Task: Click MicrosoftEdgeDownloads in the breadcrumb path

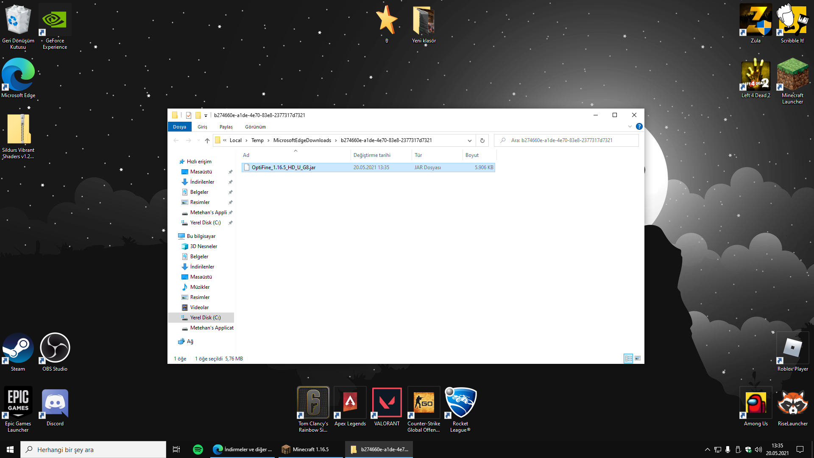Action: click(302, 140)
